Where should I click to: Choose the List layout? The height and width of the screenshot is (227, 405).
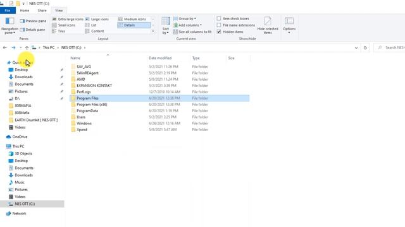click(x=91, y=25)
